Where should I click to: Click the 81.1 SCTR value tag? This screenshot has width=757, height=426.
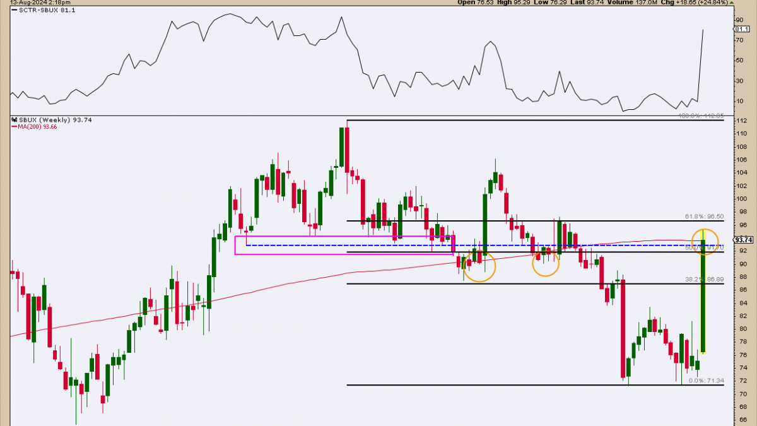[x=742, y=30]
